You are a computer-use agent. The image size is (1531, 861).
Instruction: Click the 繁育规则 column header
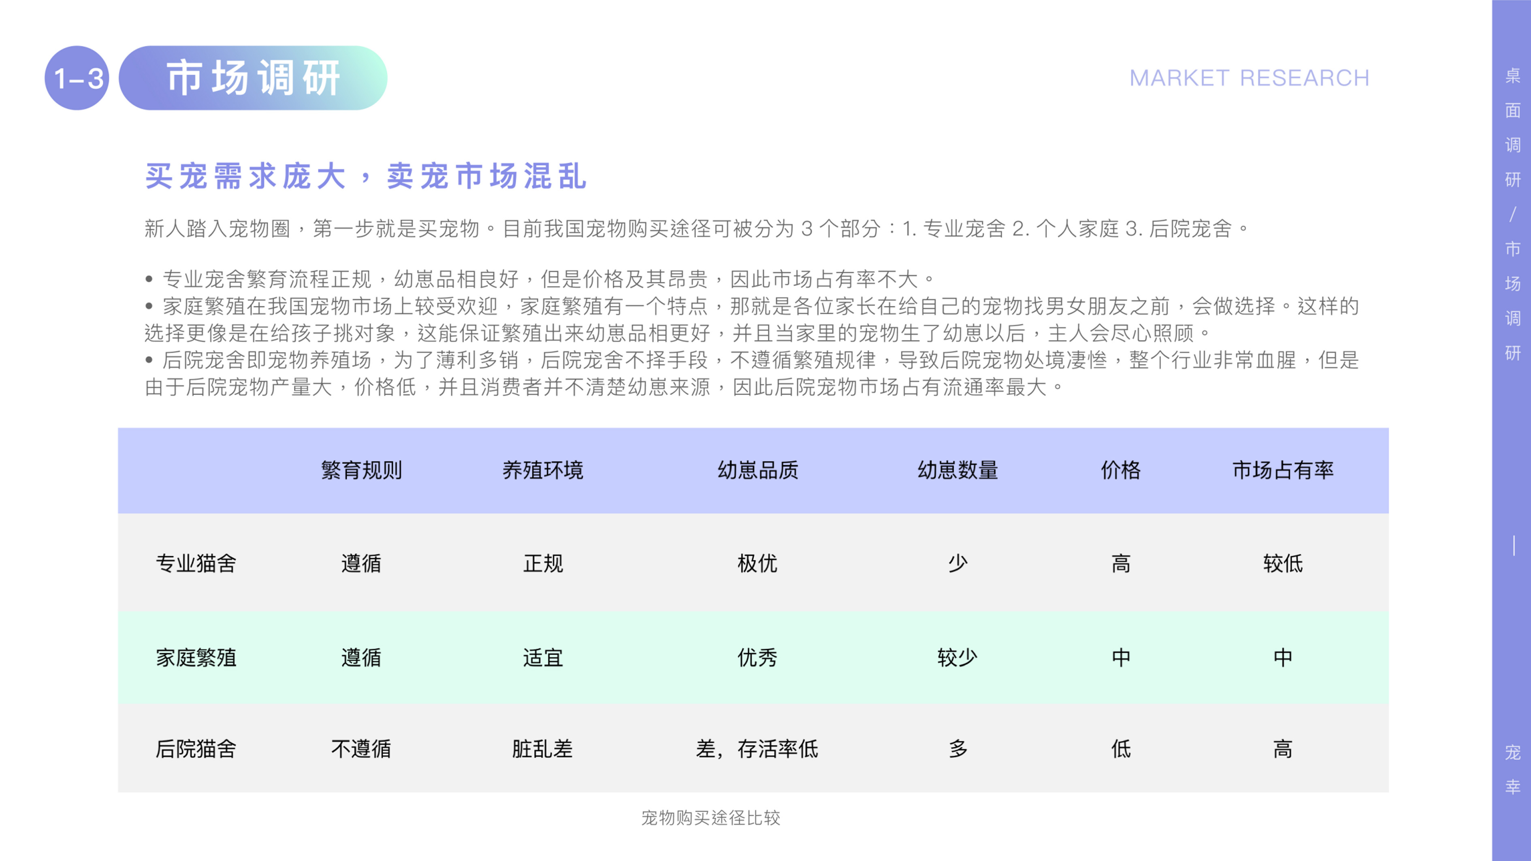[x=361, y=470]
